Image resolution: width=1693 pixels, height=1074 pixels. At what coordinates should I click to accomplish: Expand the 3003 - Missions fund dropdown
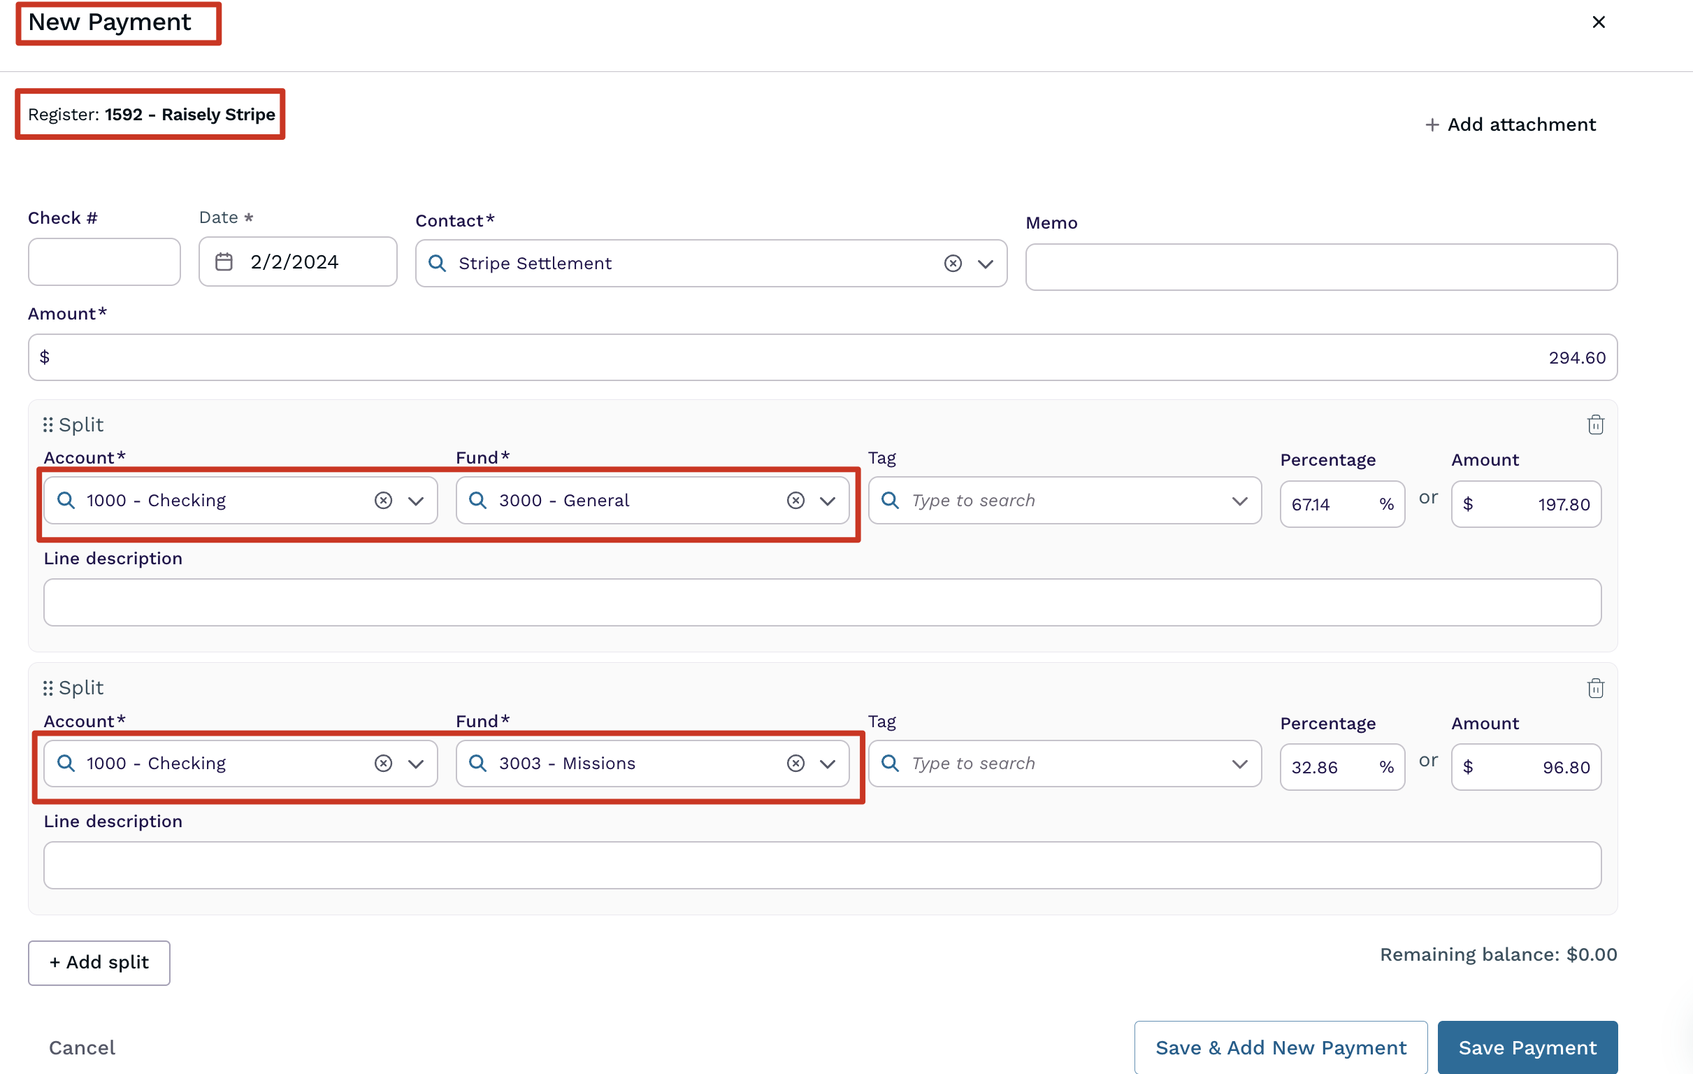point(828,764)
